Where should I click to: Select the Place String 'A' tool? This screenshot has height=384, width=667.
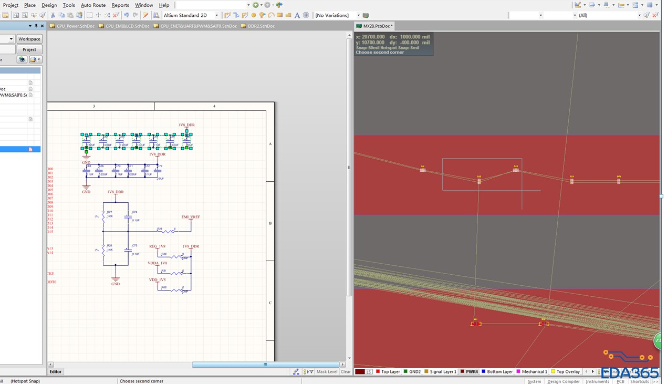click(297, 15)
